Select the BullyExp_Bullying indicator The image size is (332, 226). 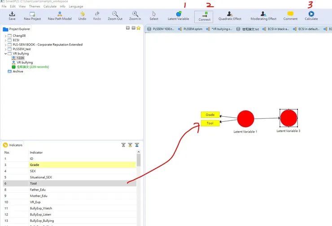coord(70,221)
